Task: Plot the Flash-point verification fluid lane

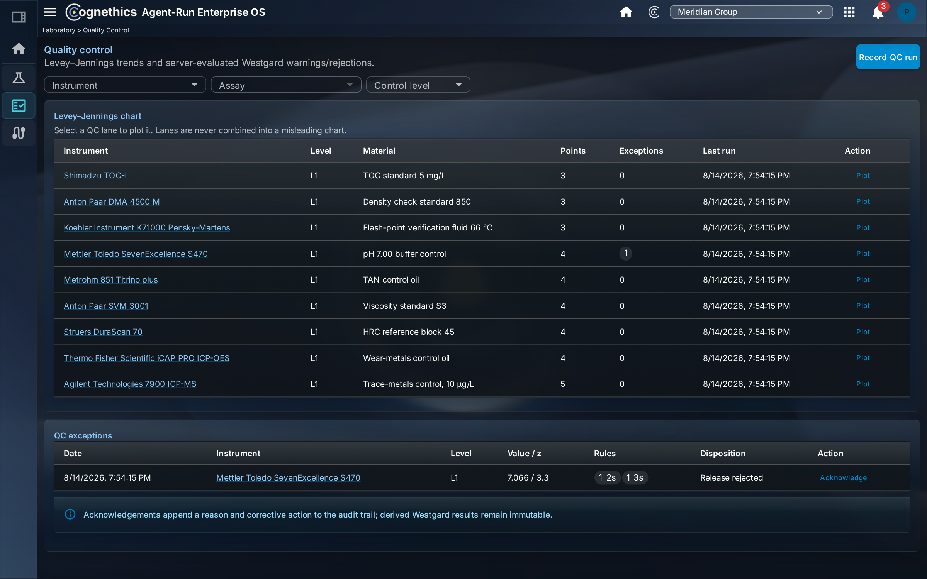Action: pos(863,227)
